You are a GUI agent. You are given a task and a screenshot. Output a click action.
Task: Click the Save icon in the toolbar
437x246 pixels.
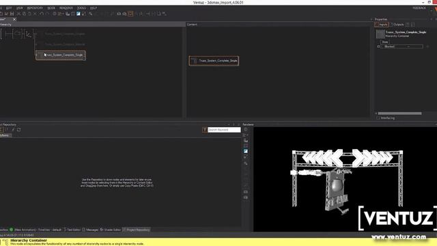pyautogui.click(x=12, y=14)
